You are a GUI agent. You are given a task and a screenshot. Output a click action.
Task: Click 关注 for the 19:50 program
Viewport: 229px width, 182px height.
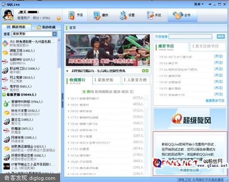pyautogui.click(x=218, y=82)
